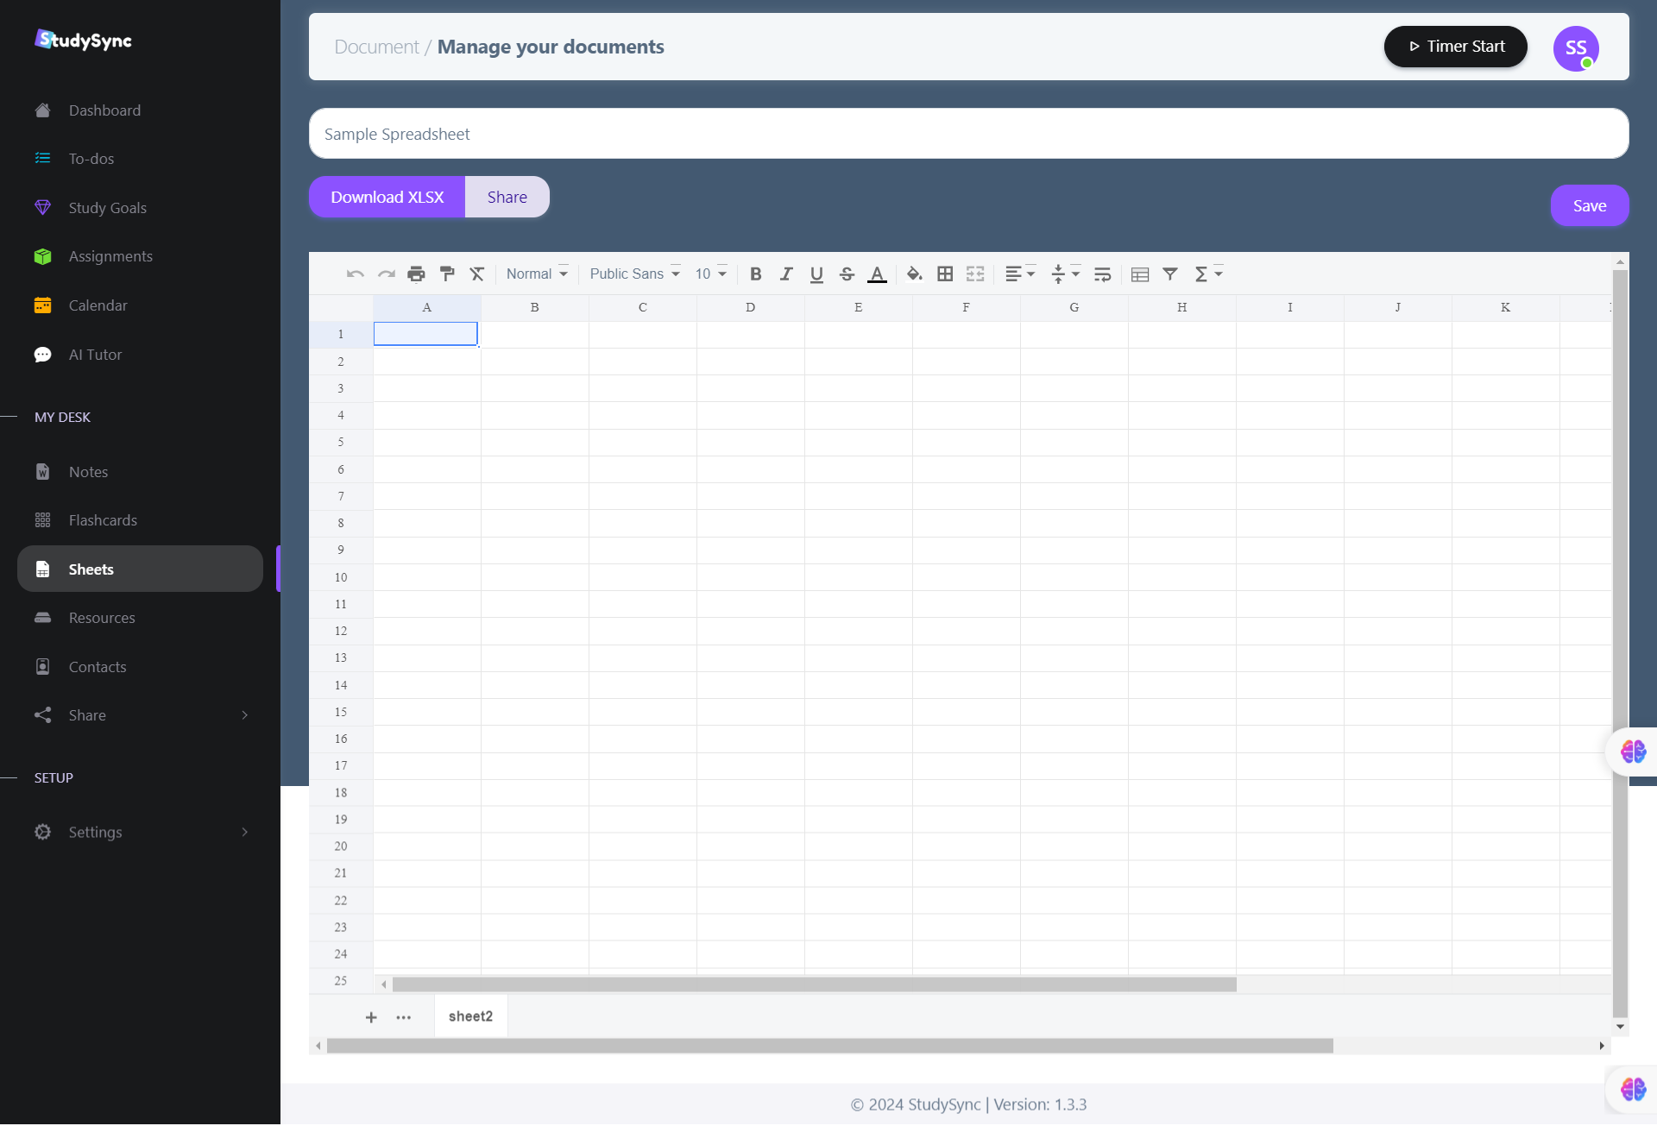Image resolution: width=1657 pixels, height=1126 pixels.
Task: Click the Sample Spreadsheet title field
Action: (x=968, y=134)
